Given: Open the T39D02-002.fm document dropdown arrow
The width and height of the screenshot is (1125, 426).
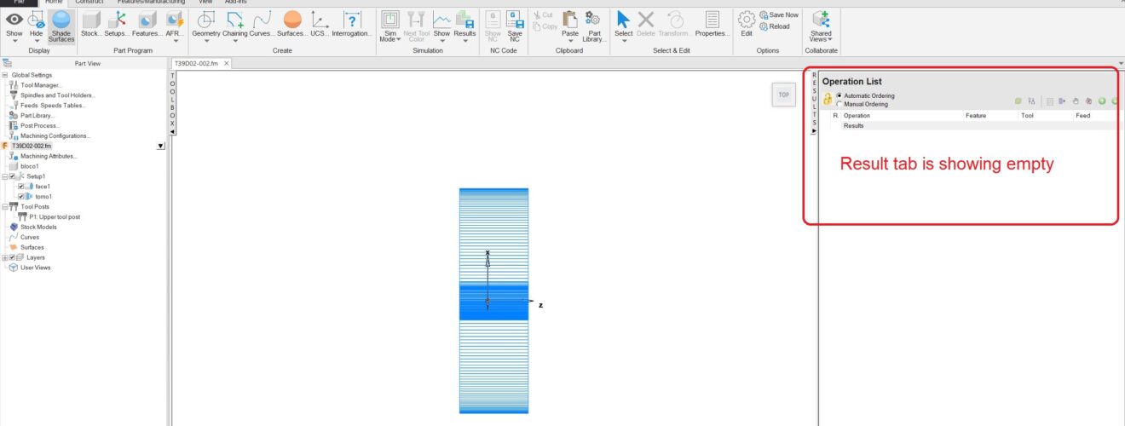Looking at the screenshot, I should (x=161, y=146).
